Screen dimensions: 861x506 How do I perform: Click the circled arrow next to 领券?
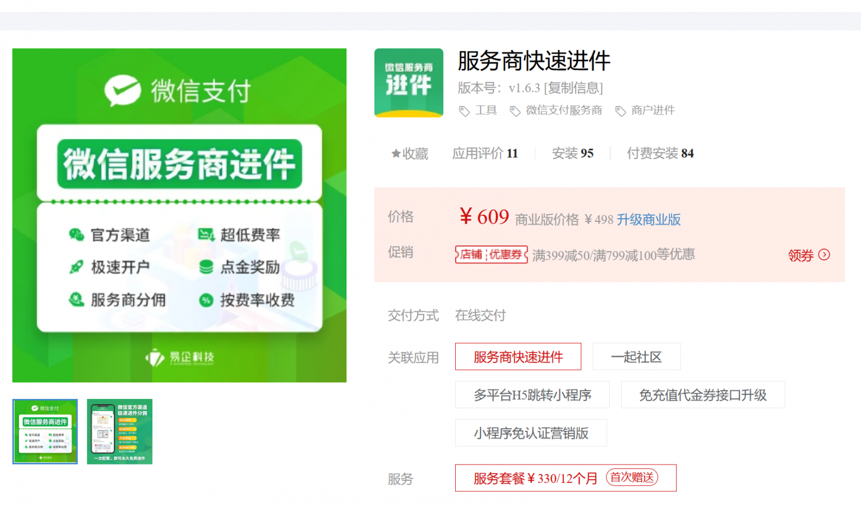pyautogui.click(x=824, y=255)
